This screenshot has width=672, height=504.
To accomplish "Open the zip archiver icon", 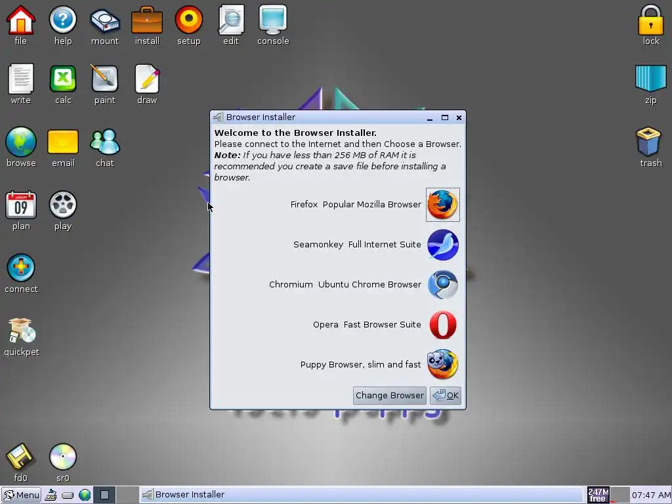I will pyautogui.click(x=650, y=79).
